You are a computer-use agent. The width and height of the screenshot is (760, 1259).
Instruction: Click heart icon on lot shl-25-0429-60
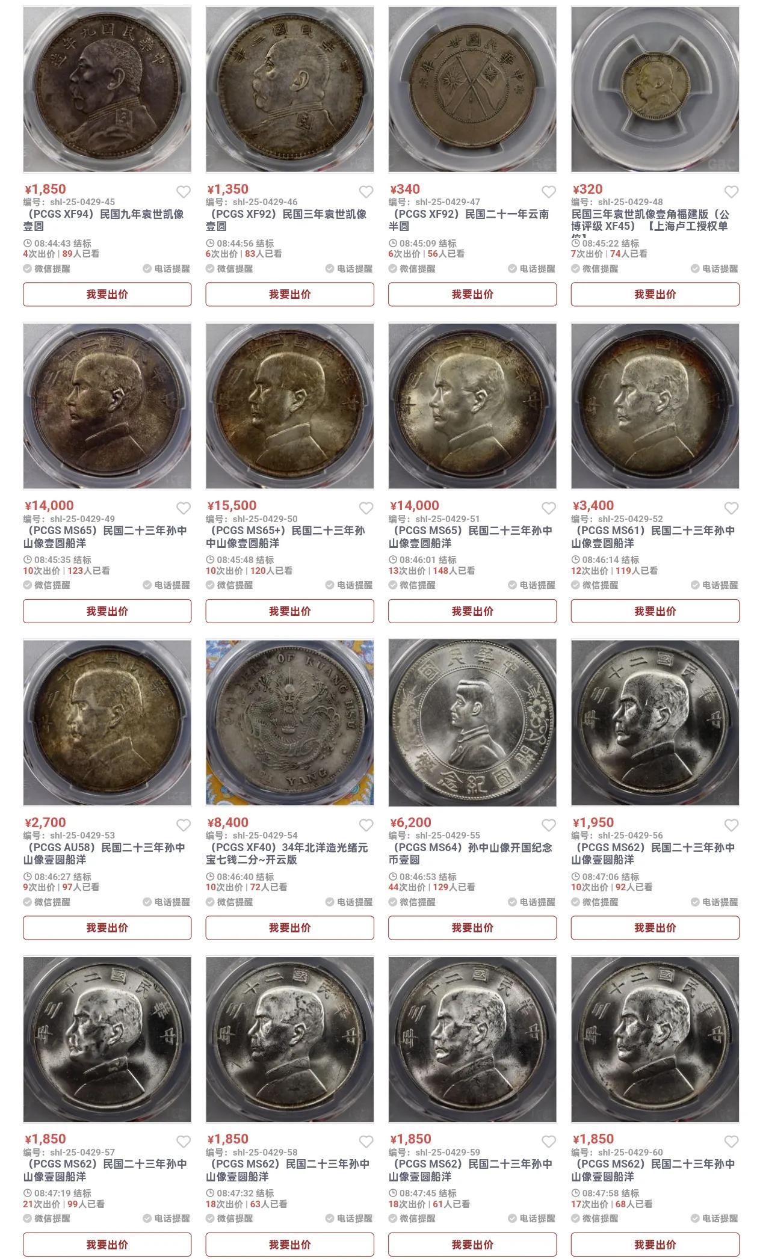(x=732, y=1142)
